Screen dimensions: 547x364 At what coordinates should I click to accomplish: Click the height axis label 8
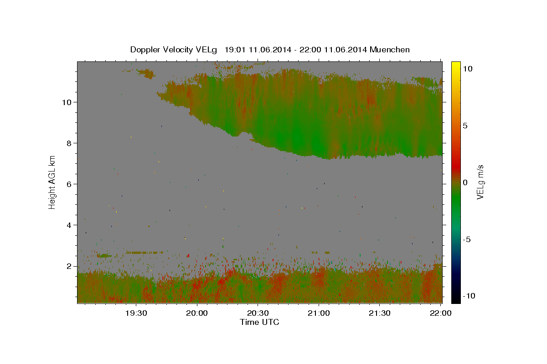click(70, 143)
